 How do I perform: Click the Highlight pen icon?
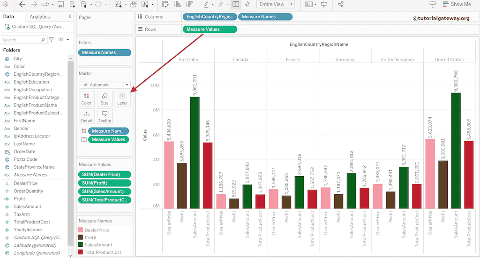(206, 4)
